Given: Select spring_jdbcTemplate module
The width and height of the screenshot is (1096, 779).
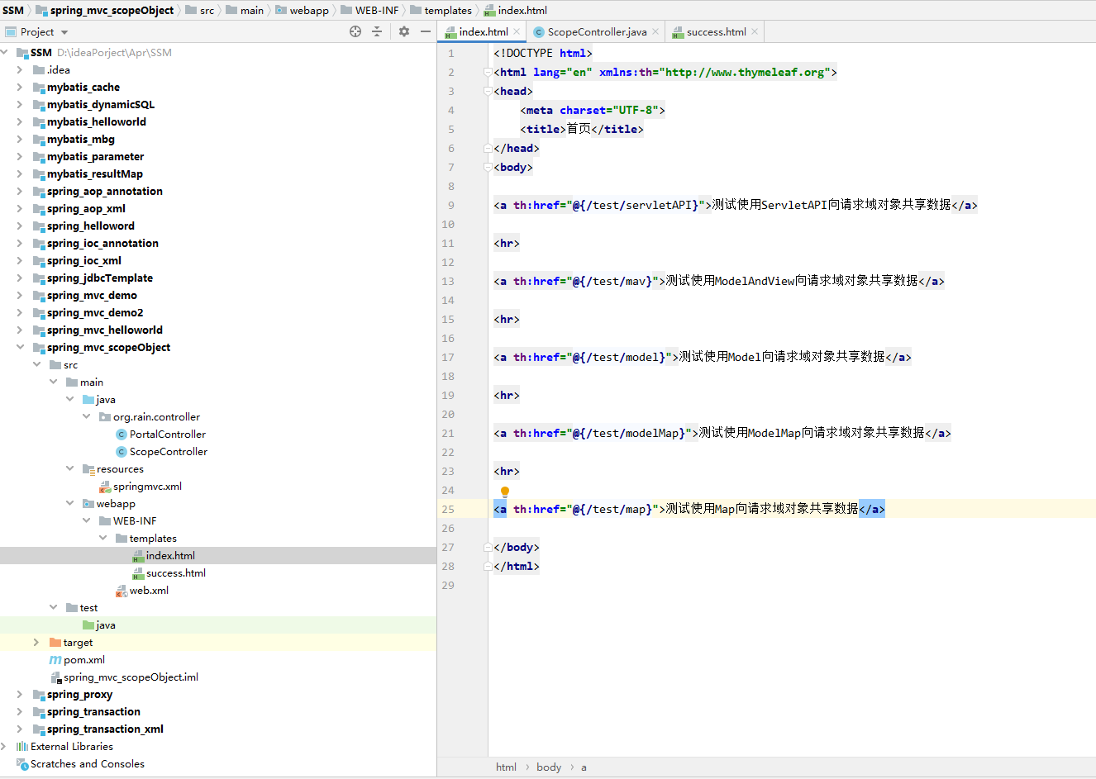Looking at the screenshot, I should [100, 278].
